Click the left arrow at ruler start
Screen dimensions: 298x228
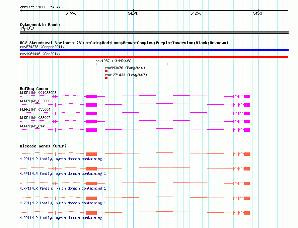coord(21,11)
